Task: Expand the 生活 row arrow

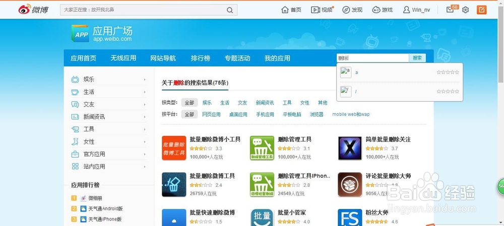Action: 145,92
